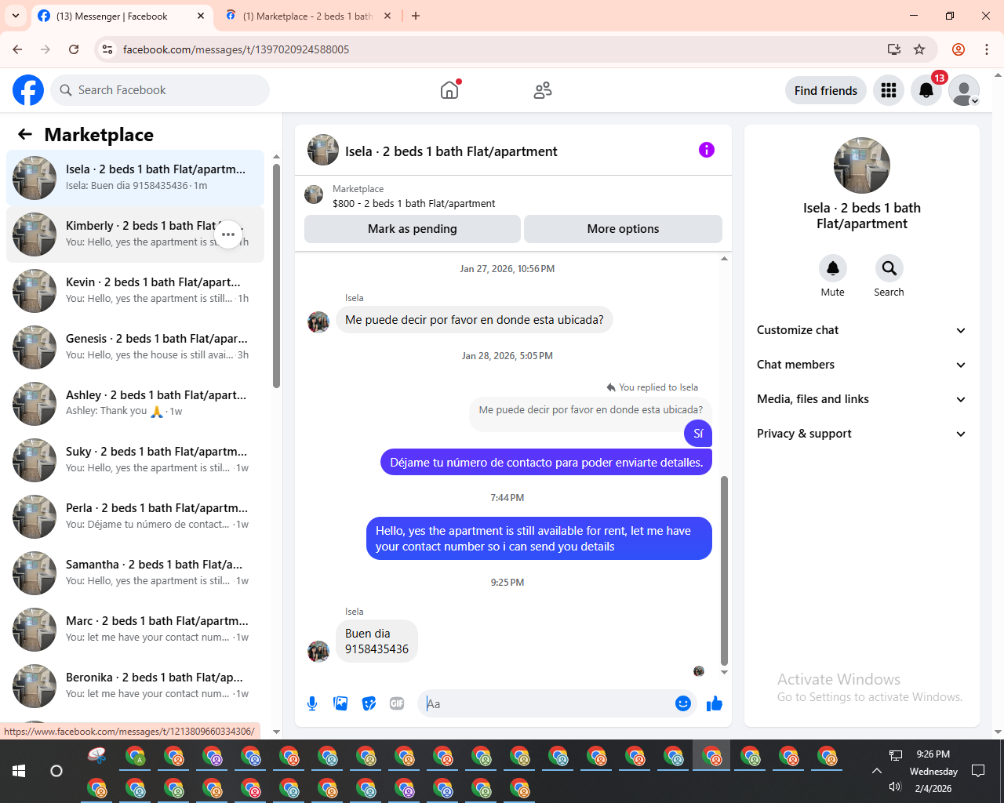
Task: Open Perla conversation in list
Action: tap(135, 517)
